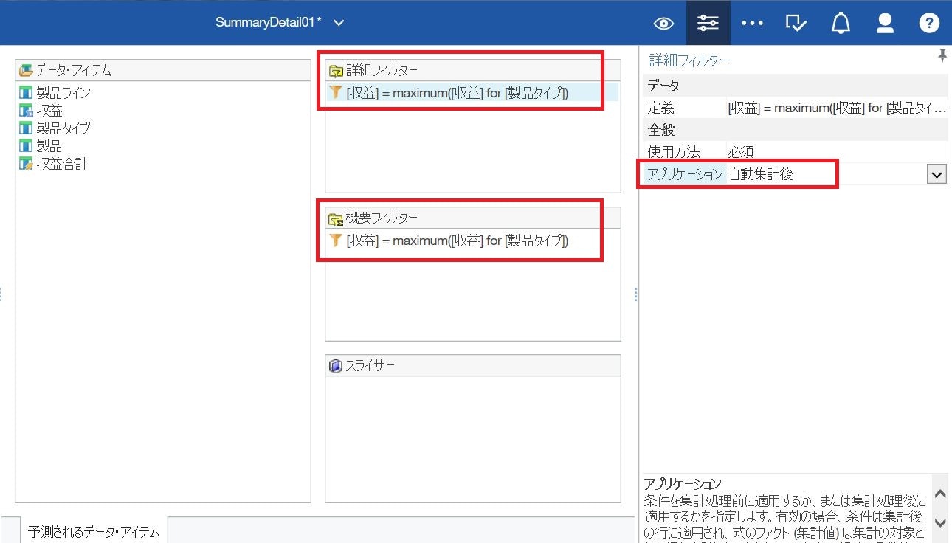Click the スライサー pane header
The height and width of the screenshot is (543, 952).
(472, 365)
